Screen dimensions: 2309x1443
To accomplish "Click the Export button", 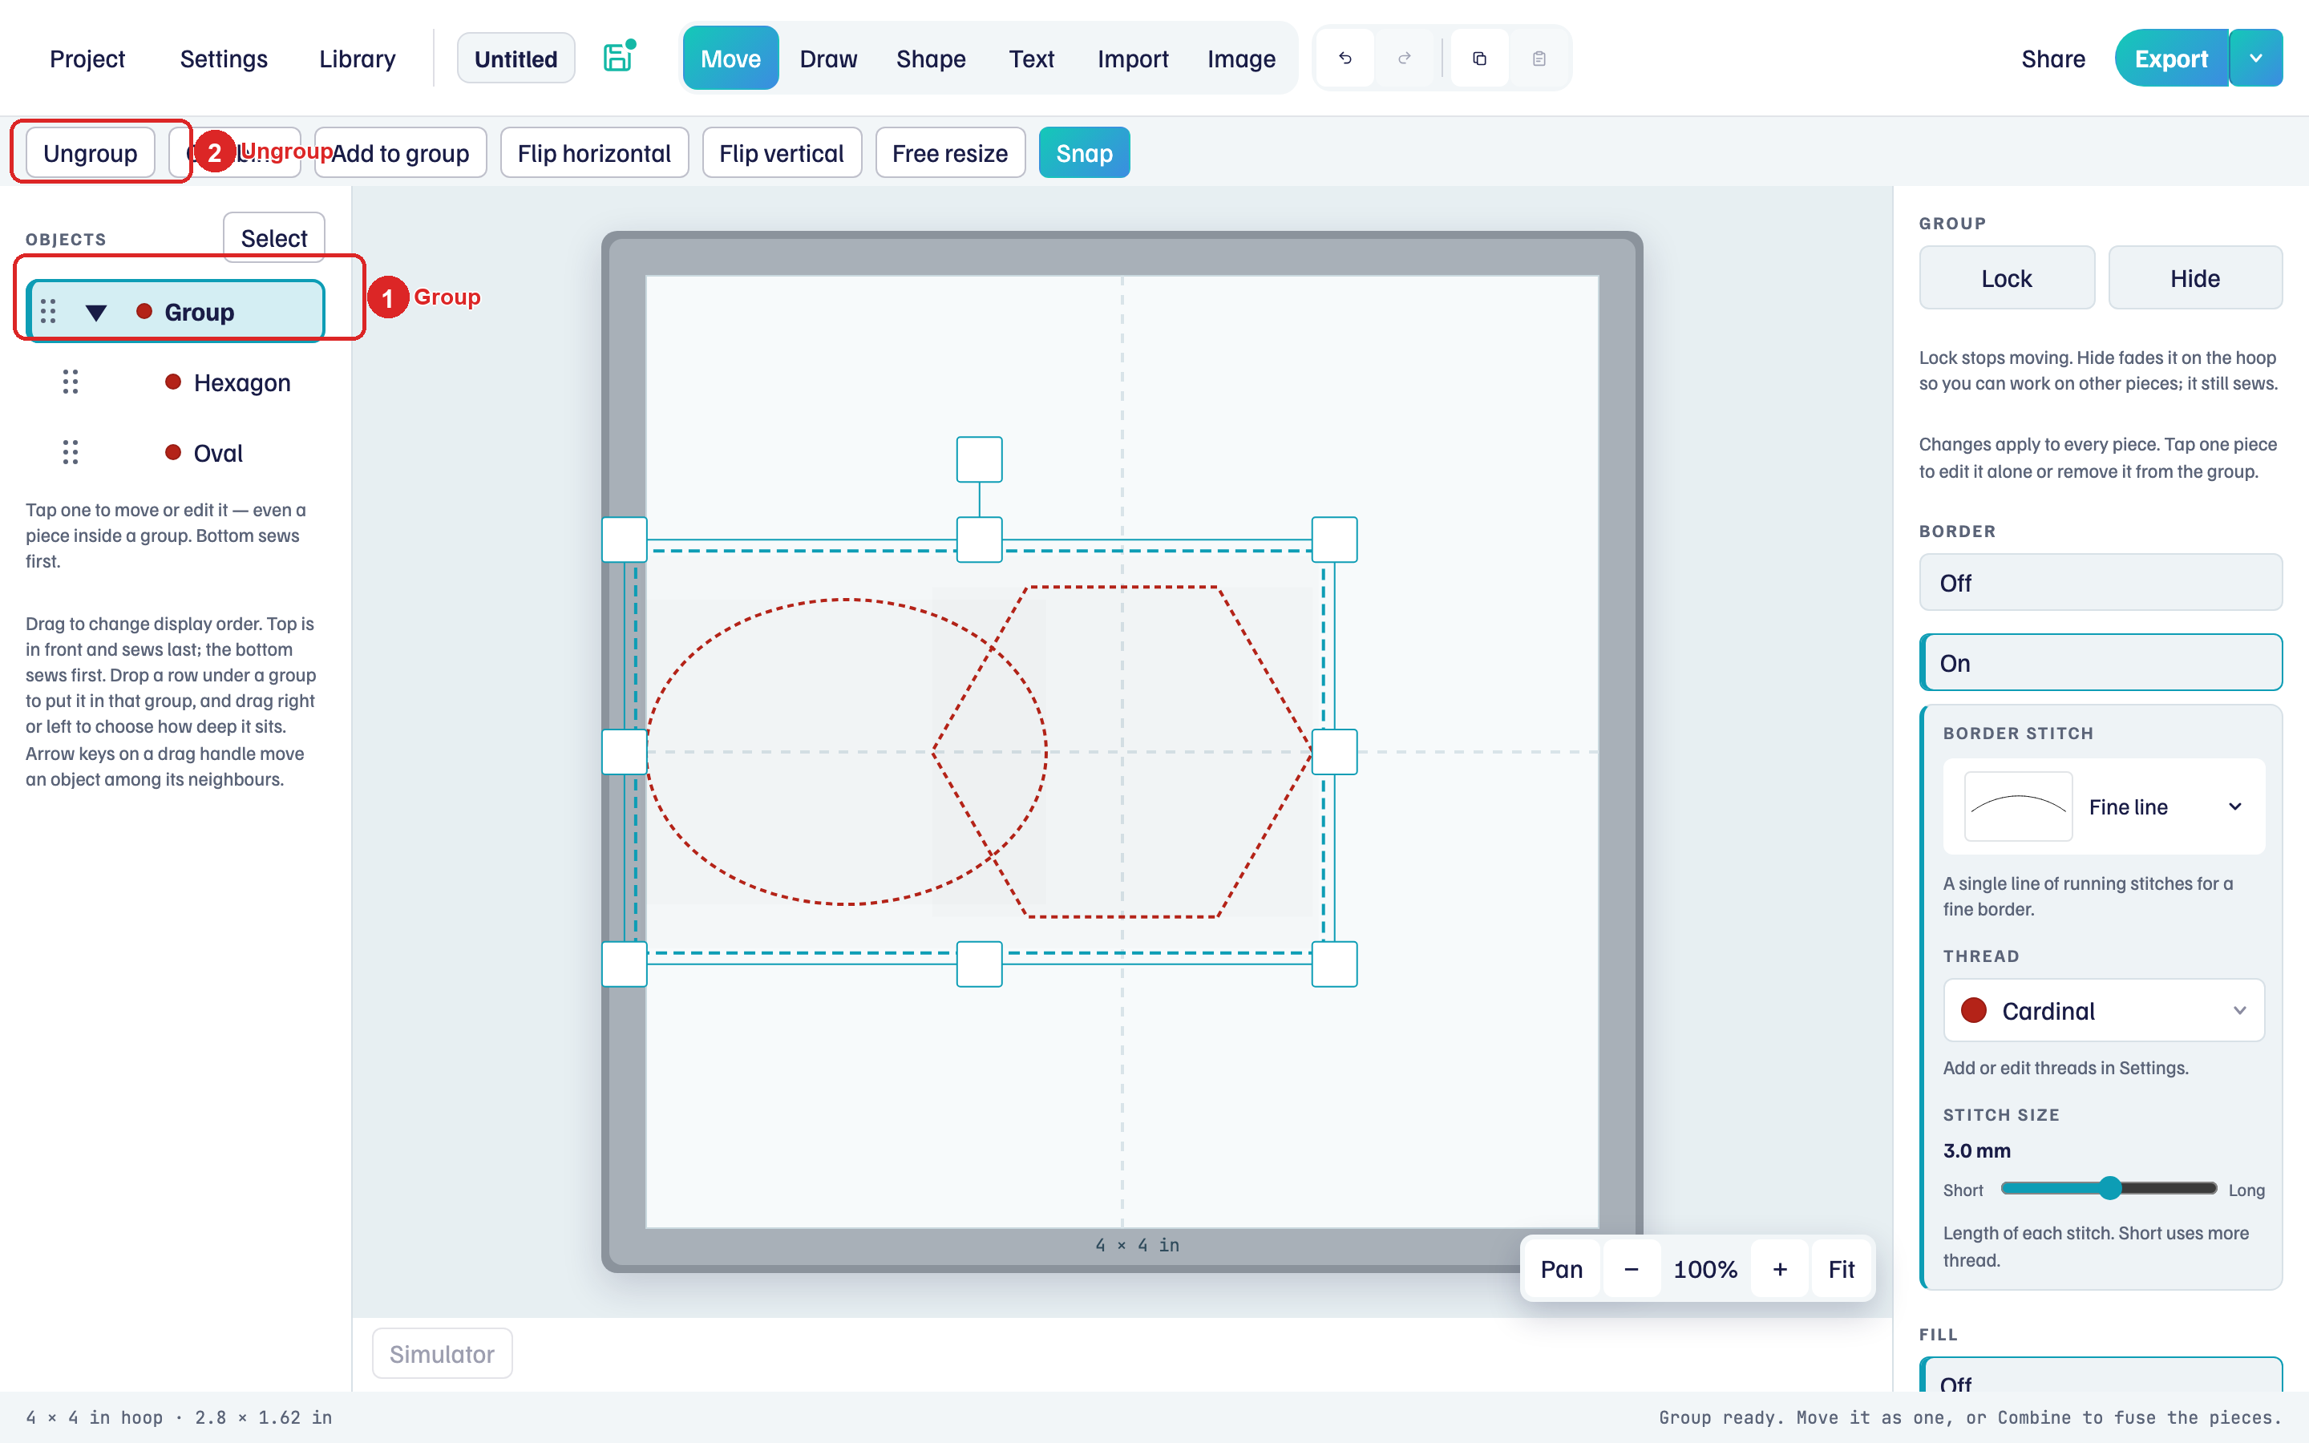I will pyautogui.click(x=2170, y=59).
